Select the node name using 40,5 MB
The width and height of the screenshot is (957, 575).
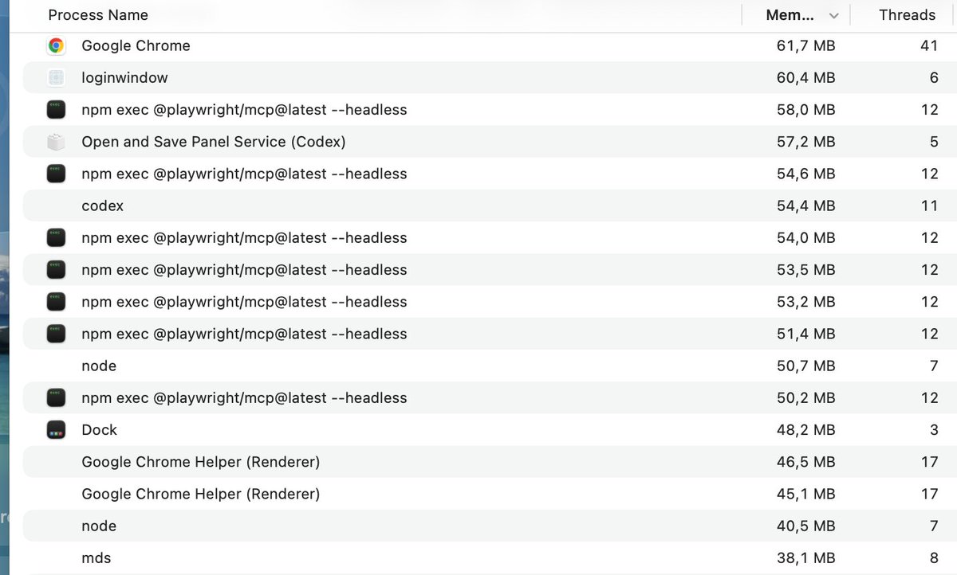point(99,526)
